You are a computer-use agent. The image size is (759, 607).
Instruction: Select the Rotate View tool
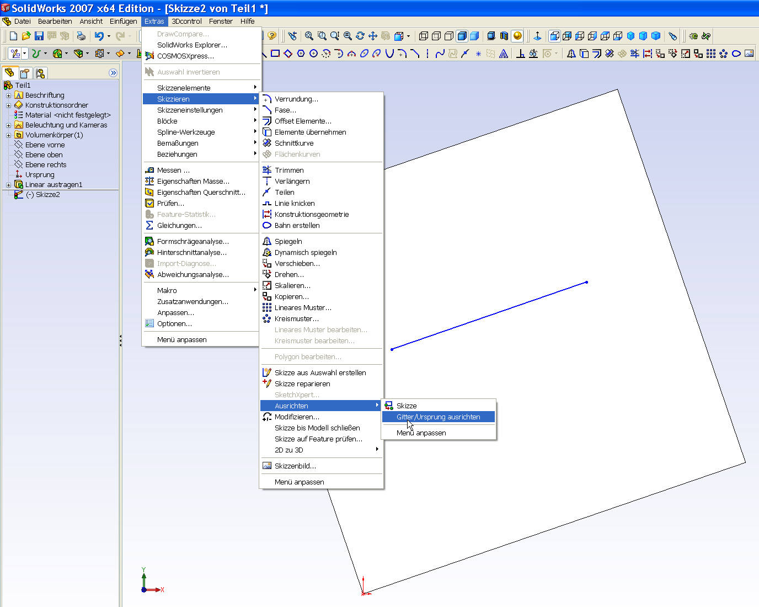360,36
